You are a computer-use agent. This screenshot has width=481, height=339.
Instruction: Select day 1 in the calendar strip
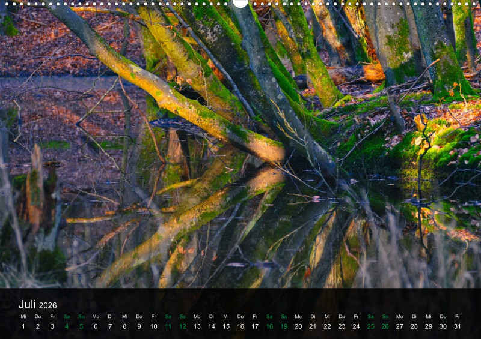click(x=23, y=326)
